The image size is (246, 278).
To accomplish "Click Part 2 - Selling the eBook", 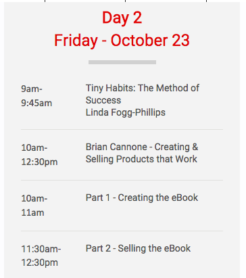I will click(138, 248).
